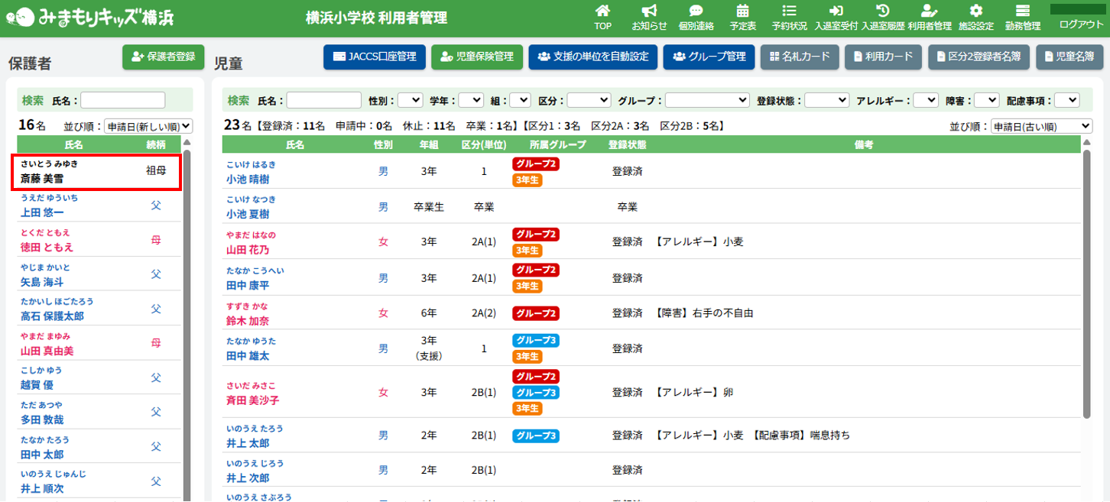The width and height of the screenshot is (1110, 502).
Task: Click the 保護者登録 button
Action: [x=163, y=57]
